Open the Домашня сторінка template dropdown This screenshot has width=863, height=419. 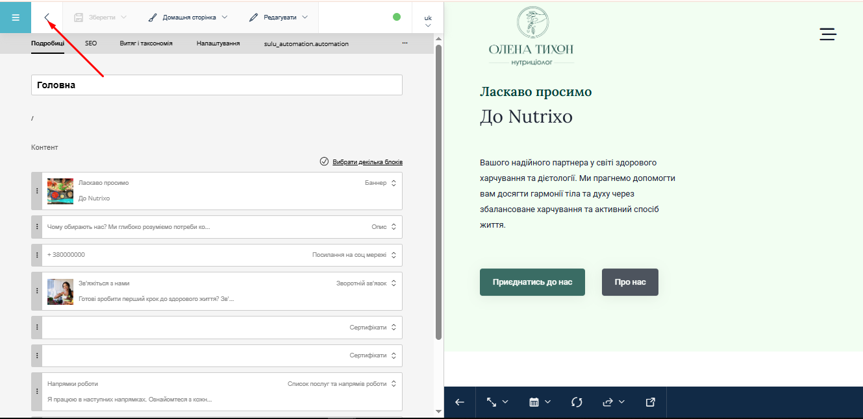(x=188, y=18)
